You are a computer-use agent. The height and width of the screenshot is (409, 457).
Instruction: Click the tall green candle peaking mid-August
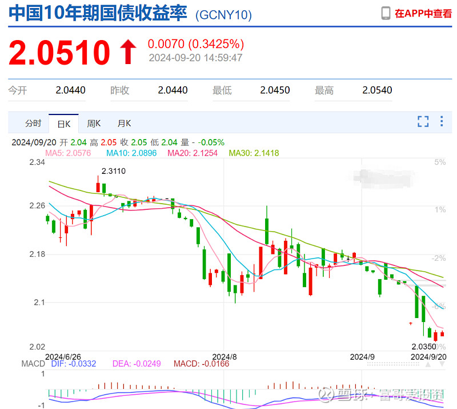[x=267, y=225]
